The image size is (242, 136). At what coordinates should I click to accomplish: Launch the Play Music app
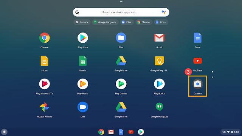point(83,84)
